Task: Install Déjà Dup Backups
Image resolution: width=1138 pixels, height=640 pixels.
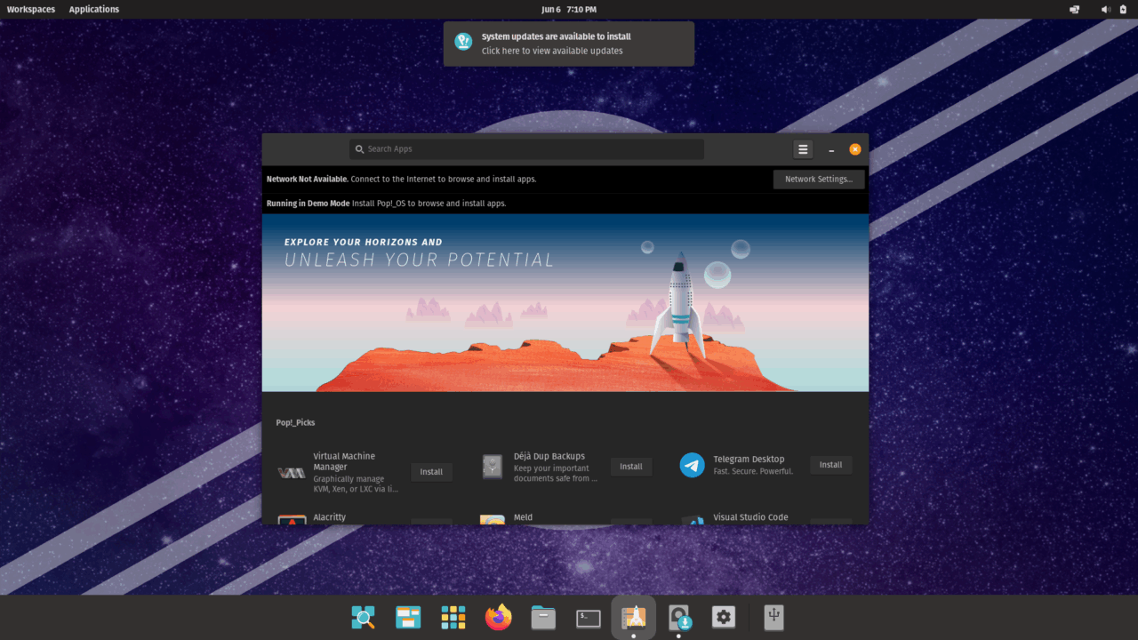Action: [x=630, y=467]
